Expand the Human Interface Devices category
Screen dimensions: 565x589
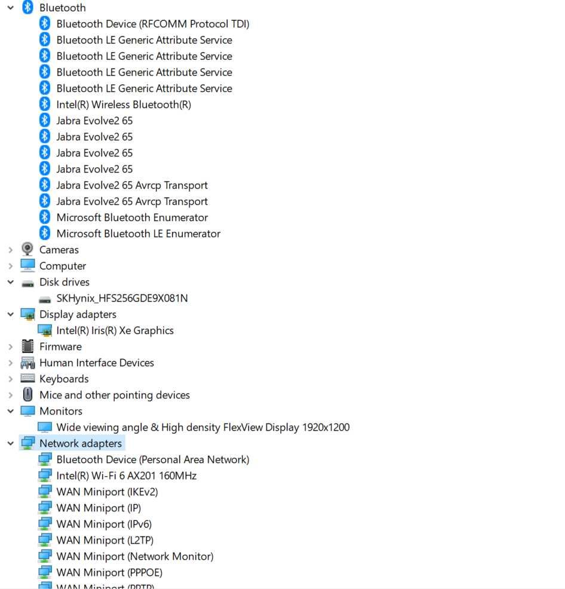[11, 363]
